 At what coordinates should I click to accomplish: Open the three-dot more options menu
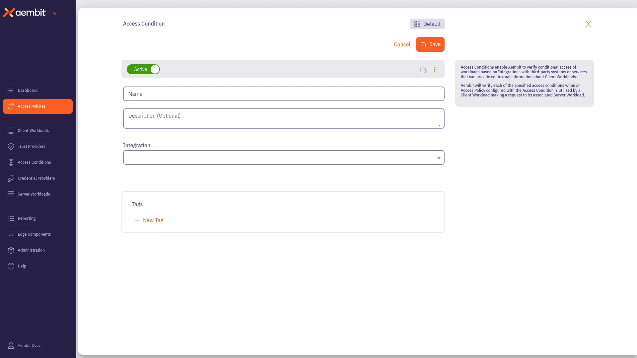pyautogui.click(x=435, y=70)
